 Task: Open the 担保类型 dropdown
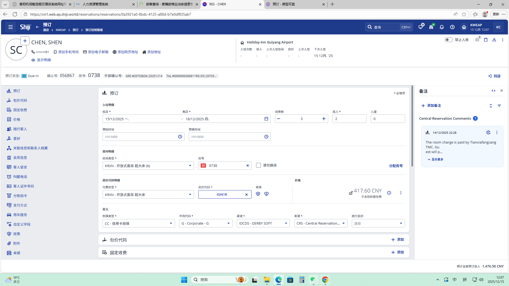pos(171,224)
